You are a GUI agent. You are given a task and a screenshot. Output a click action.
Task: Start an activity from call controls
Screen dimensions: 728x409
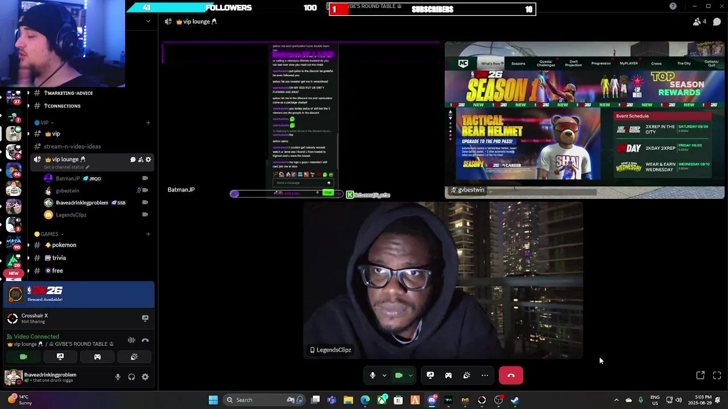click(x=448, y=375)
